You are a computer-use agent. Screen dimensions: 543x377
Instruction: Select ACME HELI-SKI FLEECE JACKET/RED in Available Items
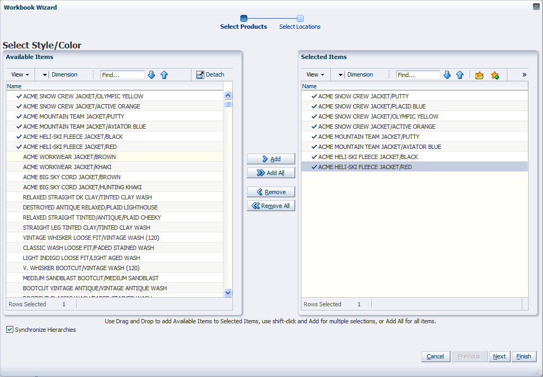115,147
